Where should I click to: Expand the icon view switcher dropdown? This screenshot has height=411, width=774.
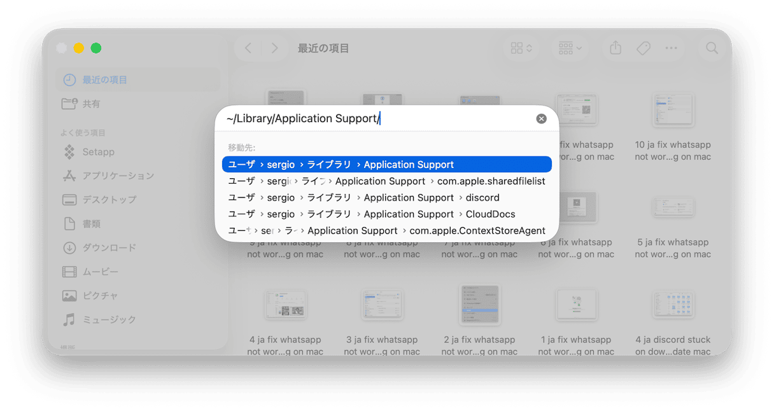521,48
